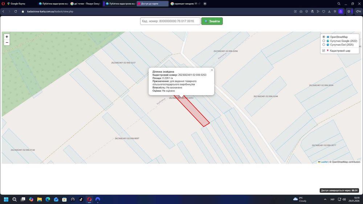Open a new browser tab
363x204 pixels.
pos(205,4)
